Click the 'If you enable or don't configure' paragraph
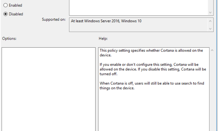Image resolution: width=218 pixels, height=131 pixels. point(153,69)
